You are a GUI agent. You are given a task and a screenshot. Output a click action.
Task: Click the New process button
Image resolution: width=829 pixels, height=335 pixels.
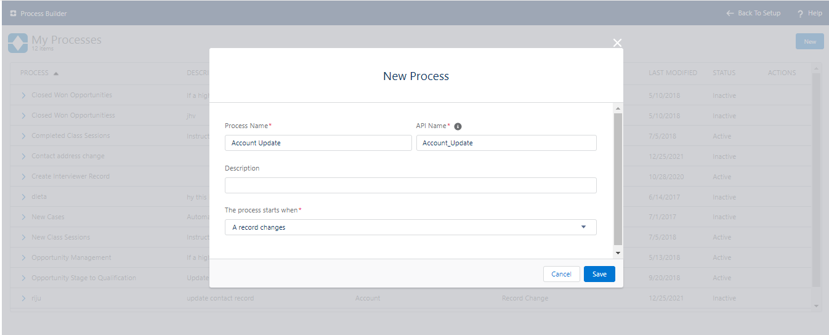coord(810,42)
